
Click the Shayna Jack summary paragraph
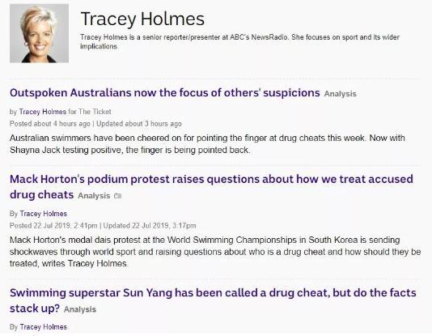pos(207,144)
